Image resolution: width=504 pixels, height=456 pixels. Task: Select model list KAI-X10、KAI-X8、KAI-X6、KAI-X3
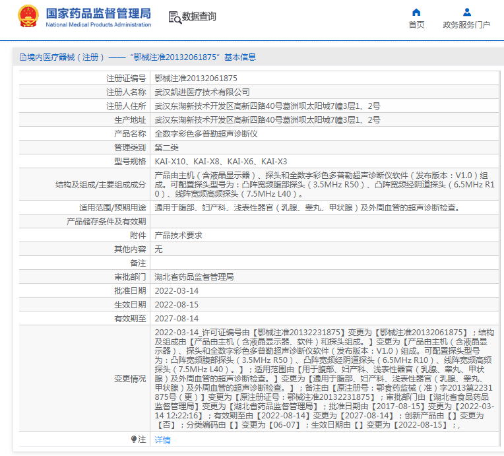click(x=221, y=161)
